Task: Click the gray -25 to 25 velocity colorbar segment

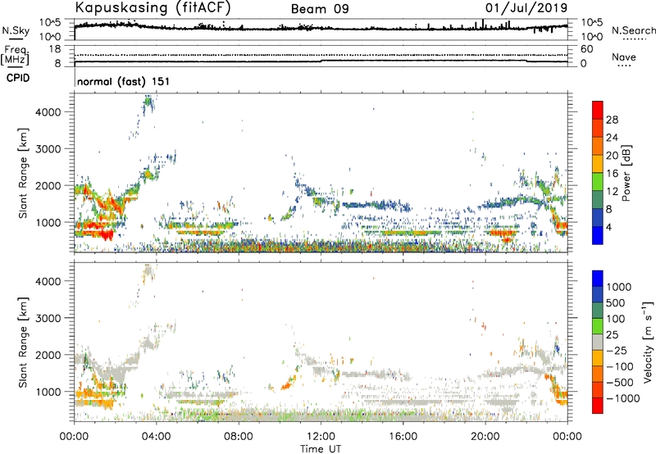Action: pyautogui.click(x=598, y=343)
